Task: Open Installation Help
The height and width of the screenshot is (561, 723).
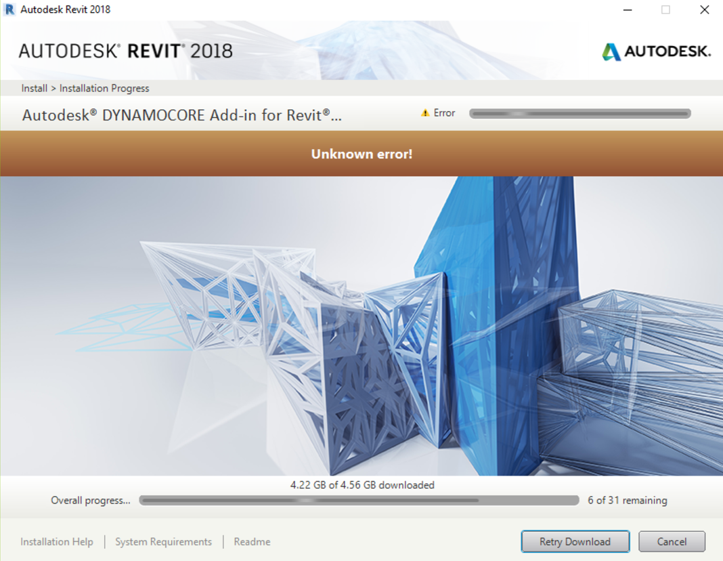Action: pos(56,541)
